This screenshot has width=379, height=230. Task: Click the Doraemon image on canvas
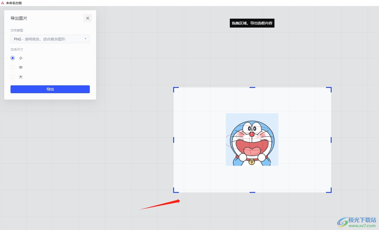tap(252, 139)
